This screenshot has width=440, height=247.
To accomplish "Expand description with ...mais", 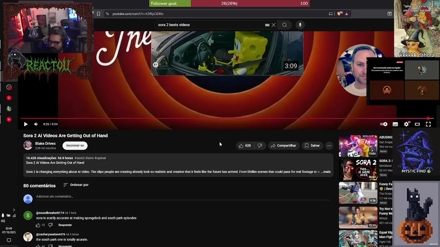I will [325, 172].
